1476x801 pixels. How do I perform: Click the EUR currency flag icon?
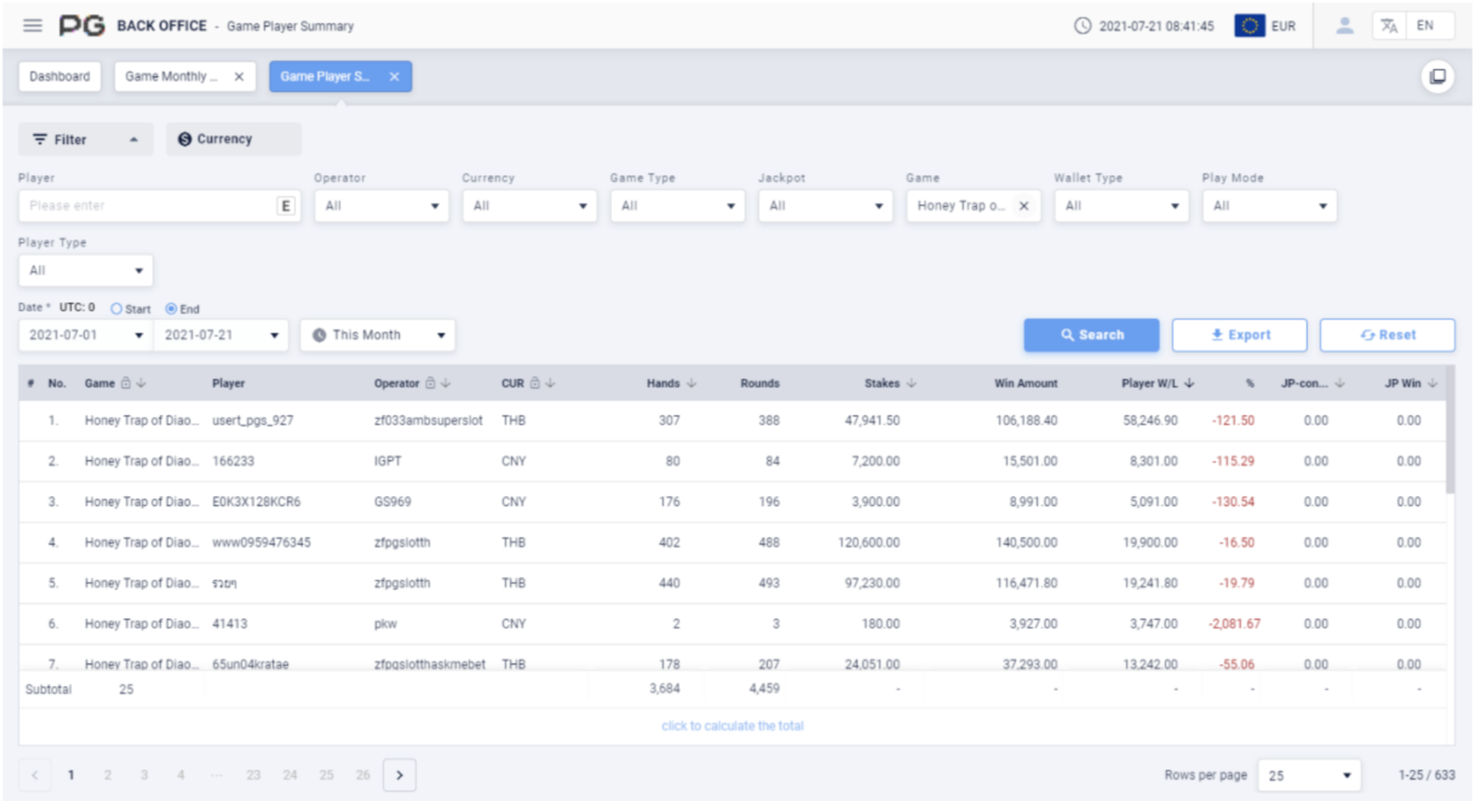click(1249, 25)
